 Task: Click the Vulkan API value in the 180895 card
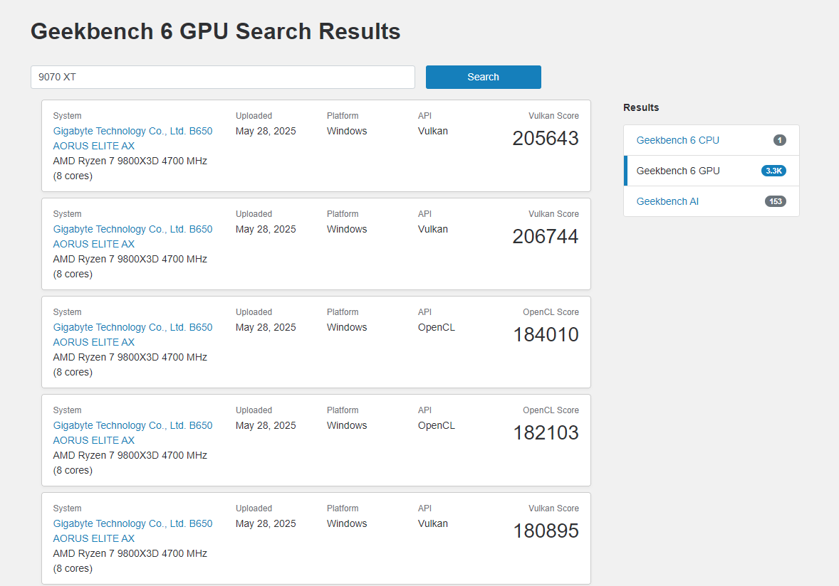[x=433, y=524]
